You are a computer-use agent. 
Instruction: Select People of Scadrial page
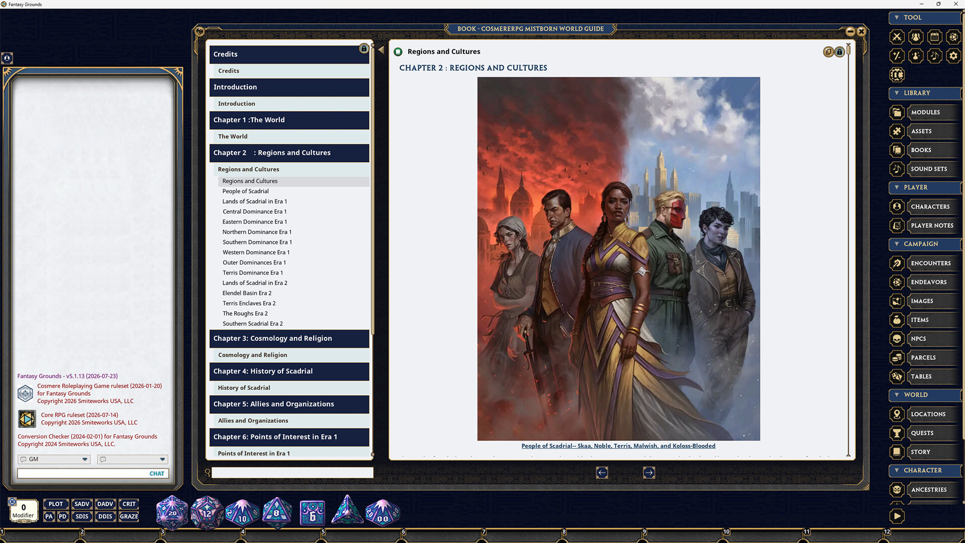coord(245,191)
